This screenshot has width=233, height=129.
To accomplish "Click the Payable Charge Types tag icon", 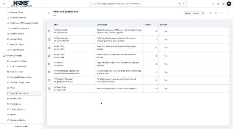I will (x=8, y=82).
